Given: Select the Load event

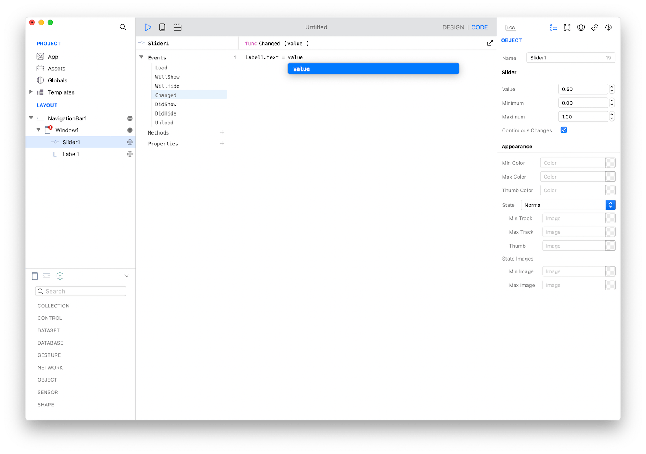Looking at the screenshot, I should [x=161, y=68].
